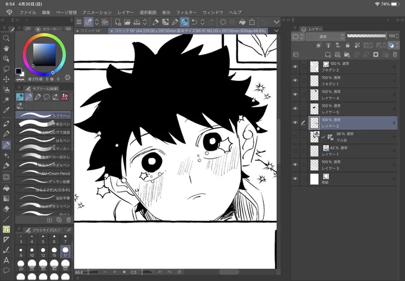The height and width of the screenshot is (281, 405).
Task: Open the アニメーション menu
Action: pyautogui.click(x=97, y=13)
